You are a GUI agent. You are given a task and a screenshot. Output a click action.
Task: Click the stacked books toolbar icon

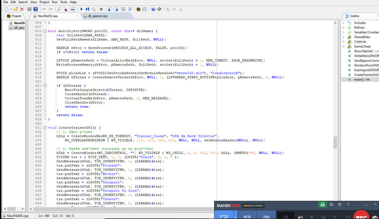(159, 9)
